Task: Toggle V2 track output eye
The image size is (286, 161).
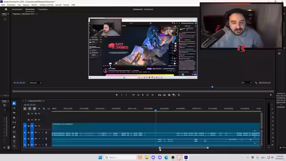Action: click(39, 120)
